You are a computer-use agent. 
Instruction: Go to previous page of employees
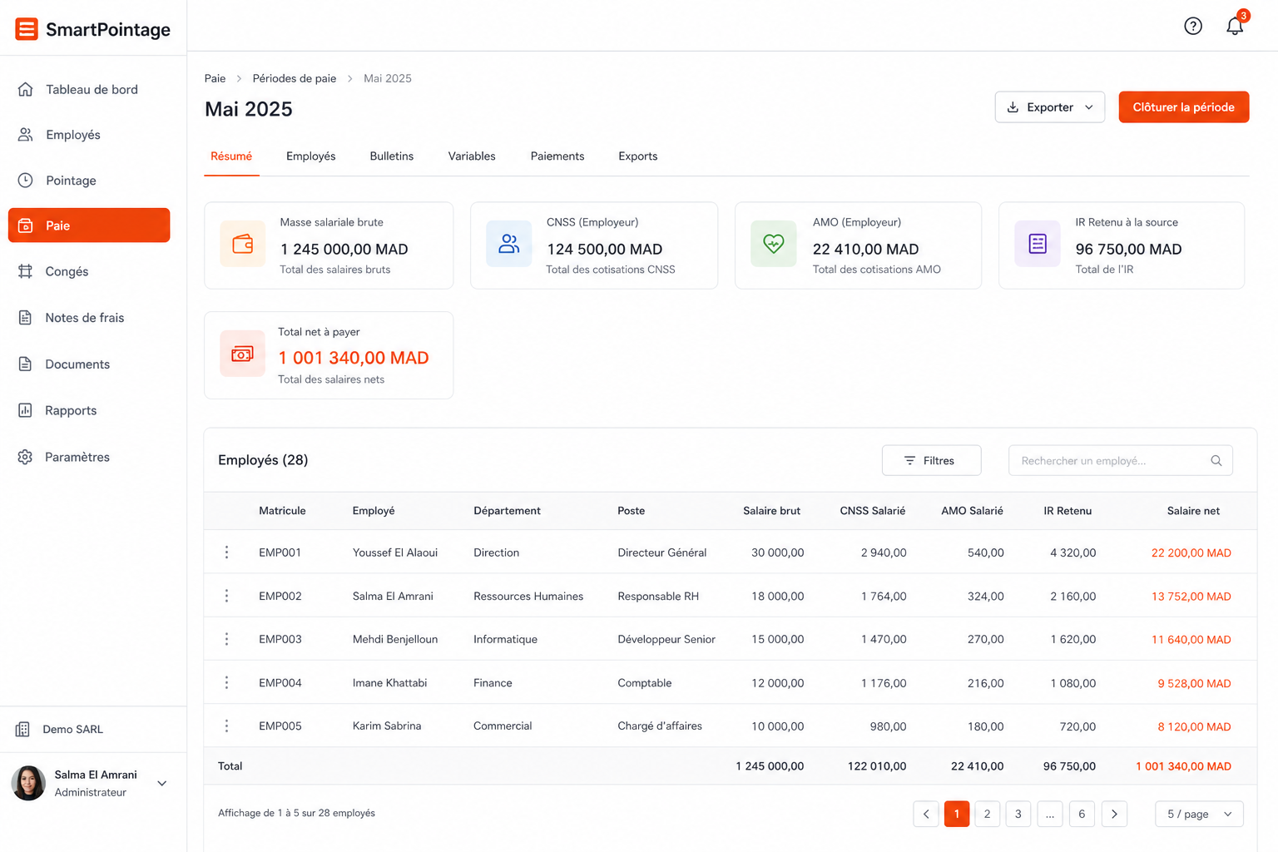coord(926,814)
